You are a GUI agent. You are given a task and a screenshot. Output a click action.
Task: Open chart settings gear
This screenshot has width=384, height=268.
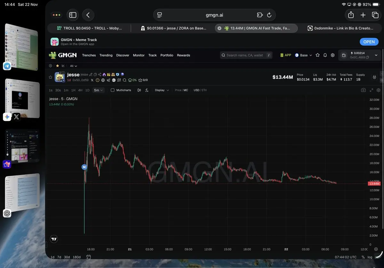pos(379,90)
